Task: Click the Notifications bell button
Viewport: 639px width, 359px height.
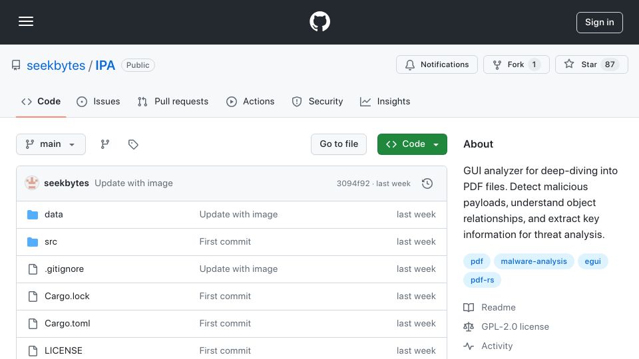Action: 437,64
